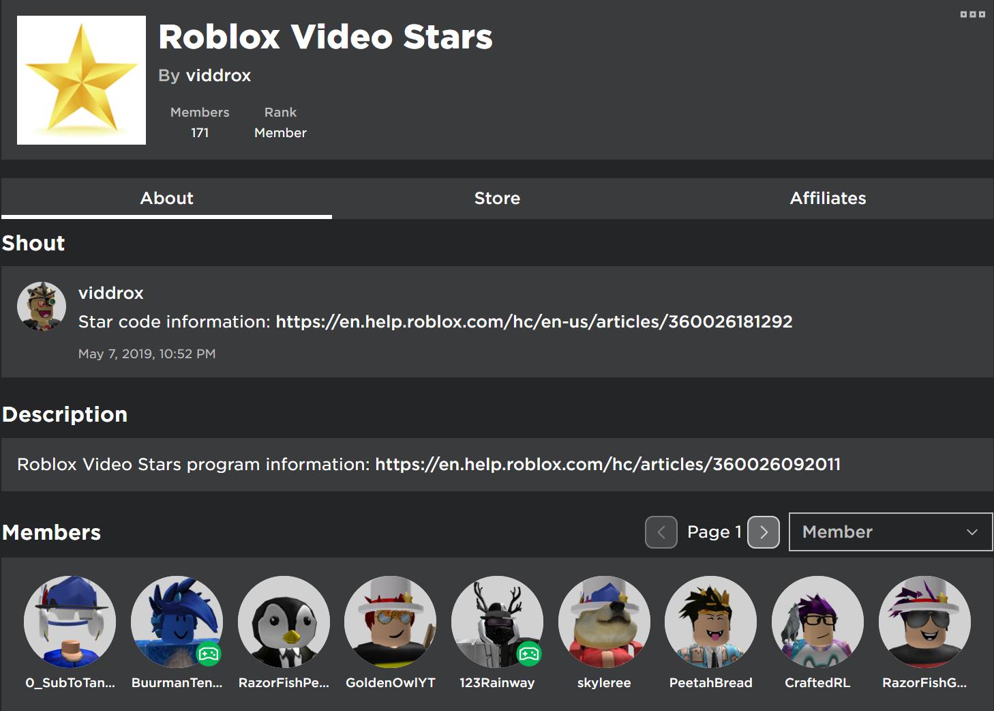
Task: Open 123Rainway member avatar
Action: click(497, 622)
